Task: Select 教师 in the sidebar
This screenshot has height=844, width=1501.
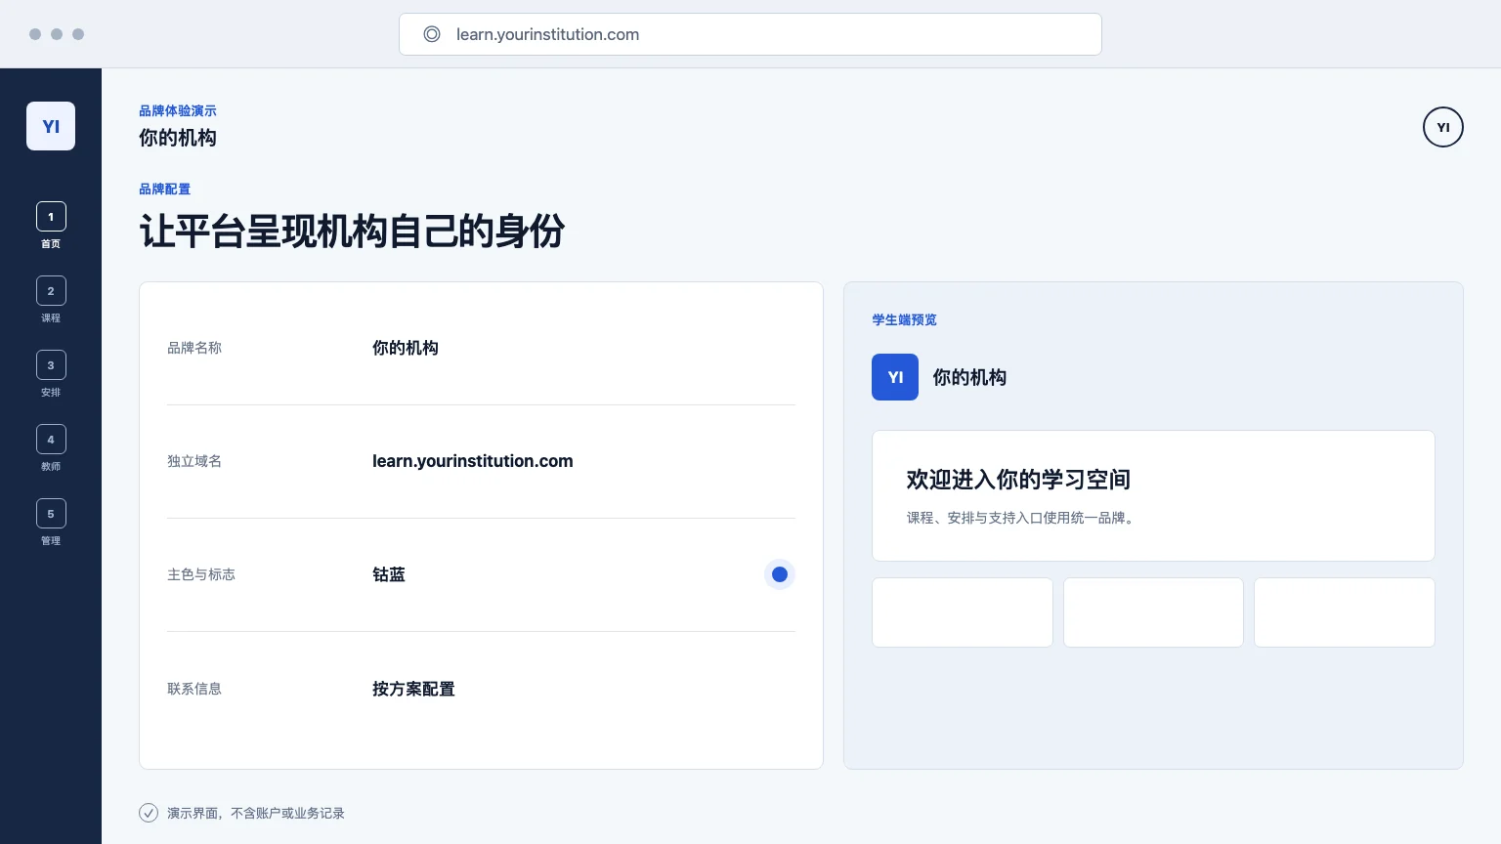Action: tap(51, 448)
